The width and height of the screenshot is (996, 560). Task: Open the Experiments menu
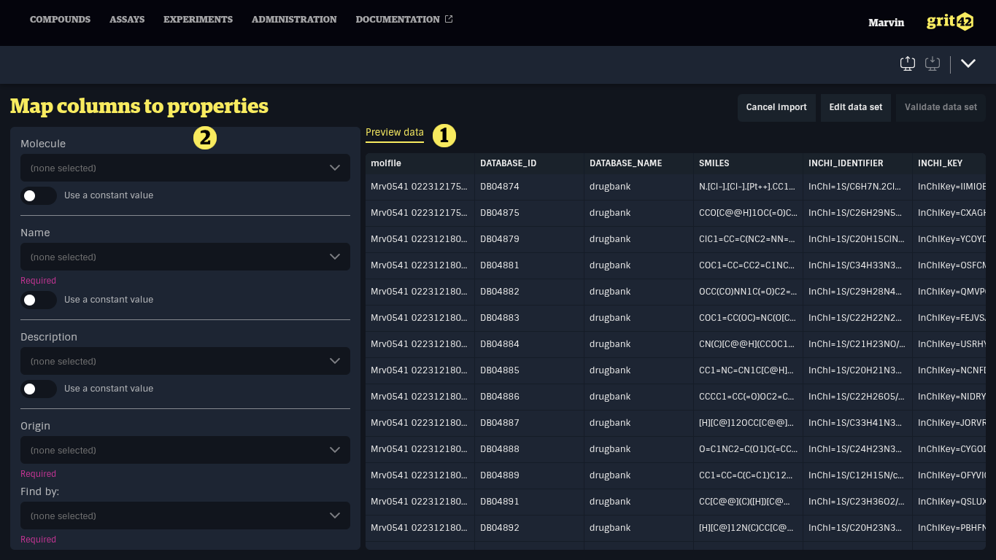(198, 20)
